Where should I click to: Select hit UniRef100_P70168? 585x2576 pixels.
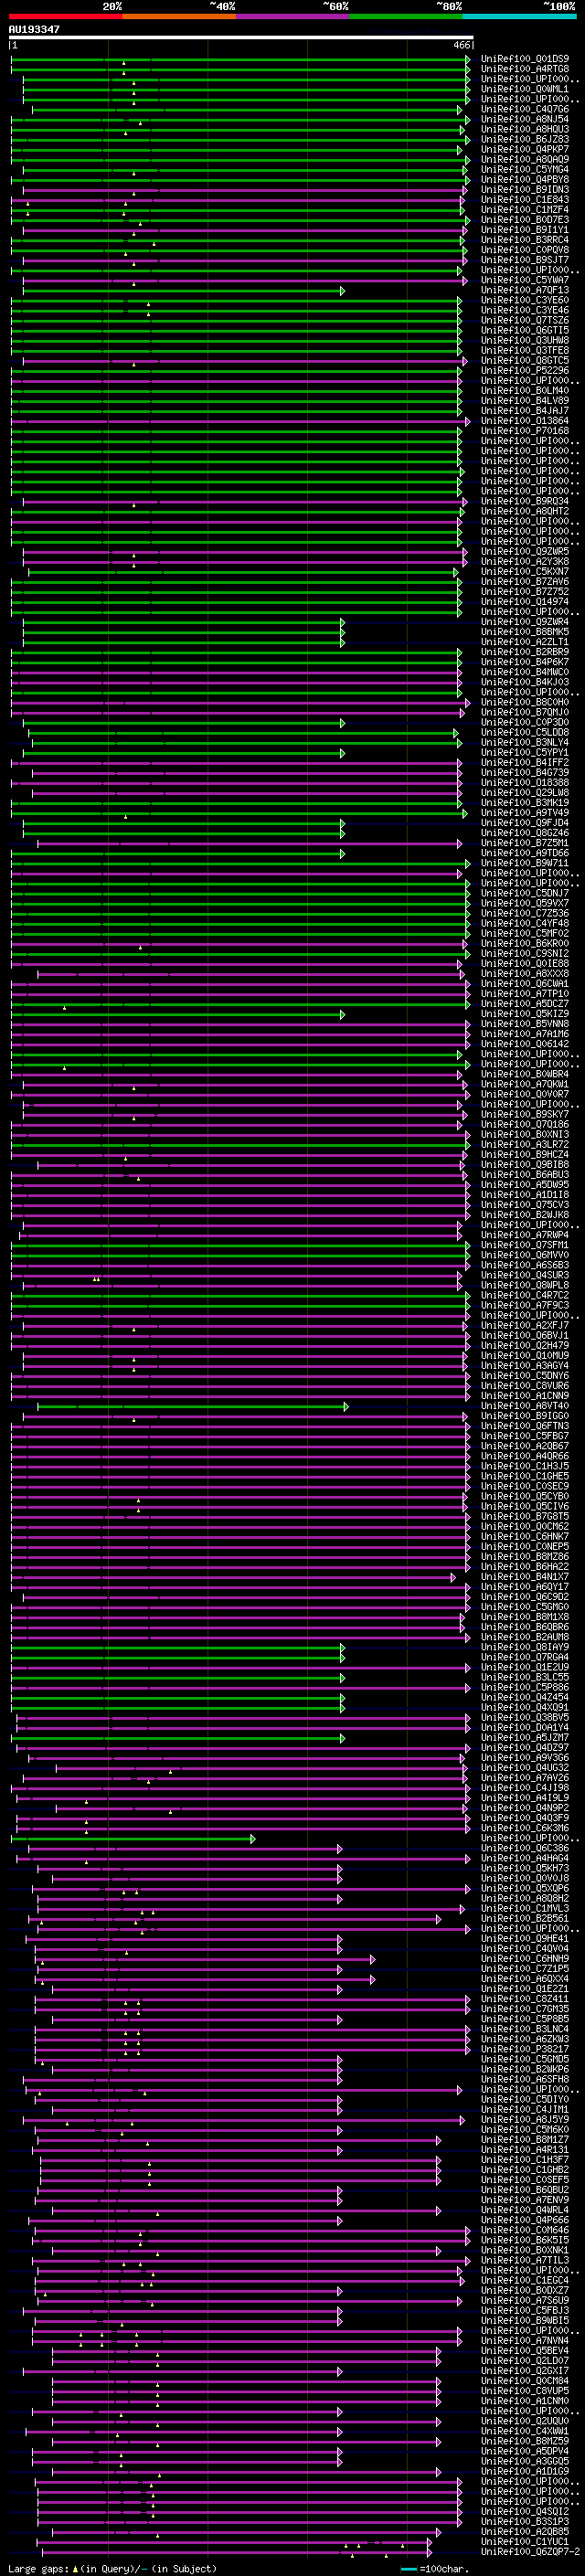coord(525,431)
